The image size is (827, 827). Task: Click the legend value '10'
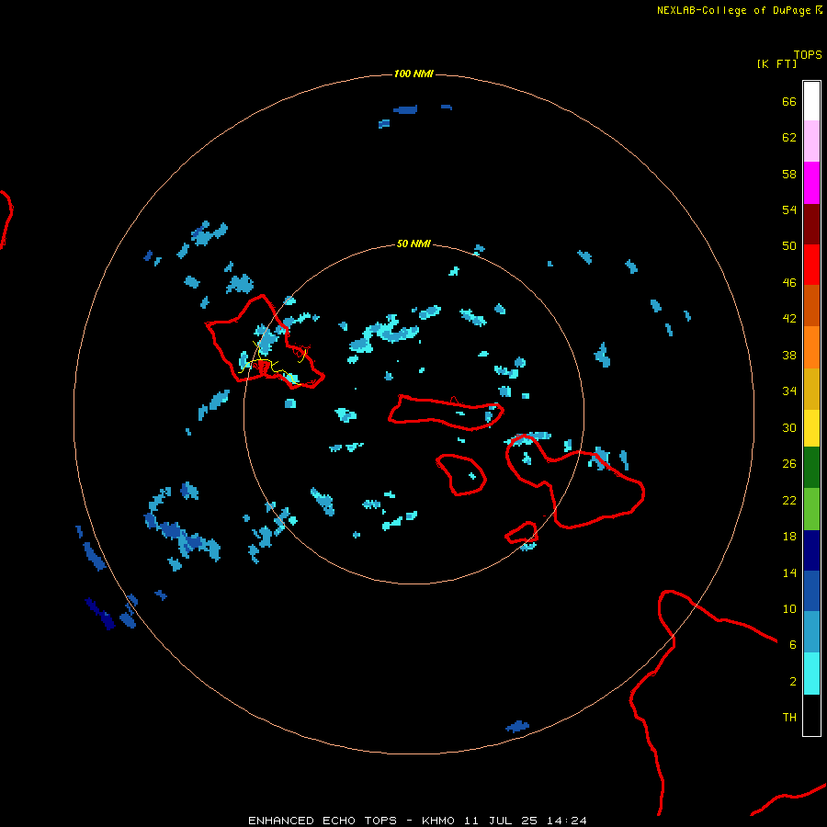[789, 608]
